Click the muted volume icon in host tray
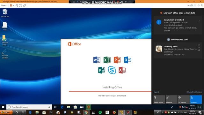Image resolution: width=204 pixels, height=115 pixels. [182, 112]
